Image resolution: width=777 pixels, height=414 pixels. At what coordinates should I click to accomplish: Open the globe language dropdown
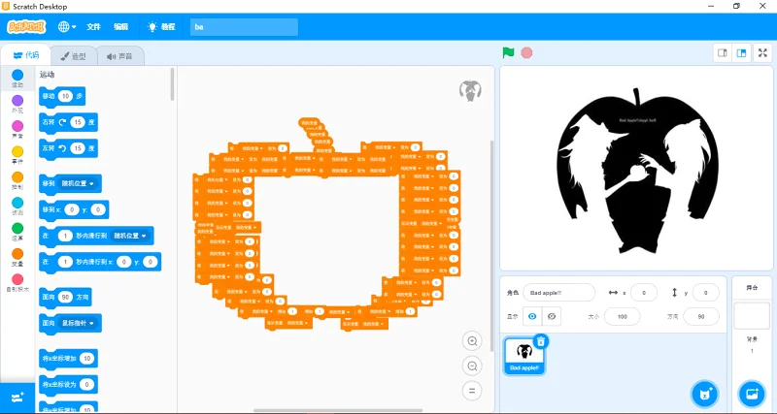click(68, 27)
